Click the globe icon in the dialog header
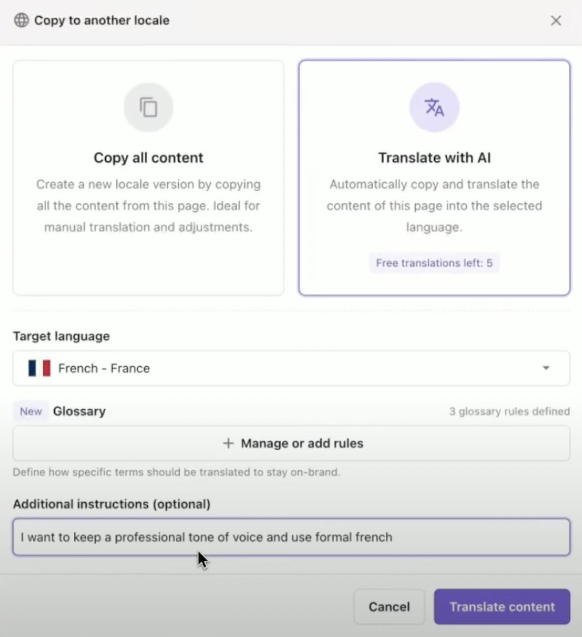 (21, 21)
